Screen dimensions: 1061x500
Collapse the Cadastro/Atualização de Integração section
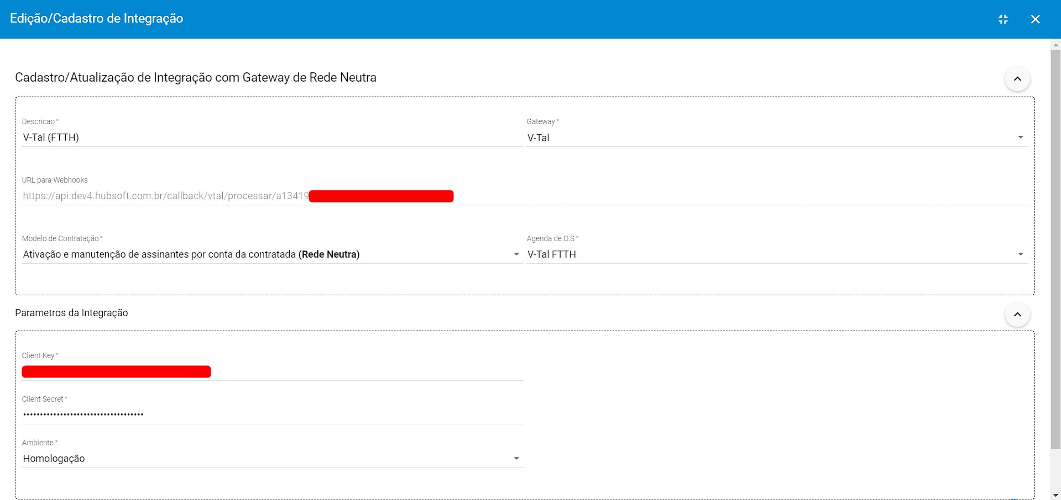[1017, 79]
